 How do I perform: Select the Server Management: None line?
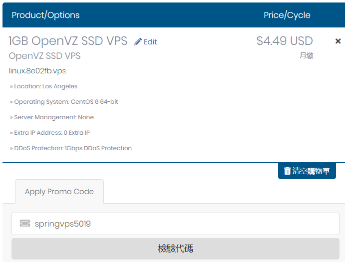point(52,117)
